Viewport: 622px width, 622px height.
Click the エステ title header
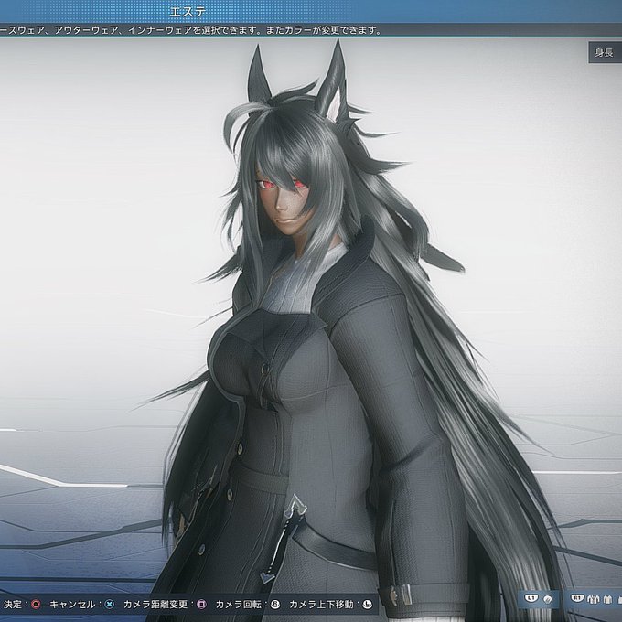[188, 12]
